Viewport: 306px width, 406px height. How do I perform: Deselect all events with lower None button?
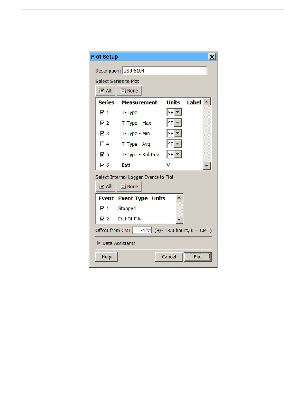[129, 187]
